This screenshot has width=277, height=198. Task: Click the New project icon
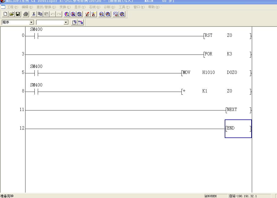coord(5,14)
